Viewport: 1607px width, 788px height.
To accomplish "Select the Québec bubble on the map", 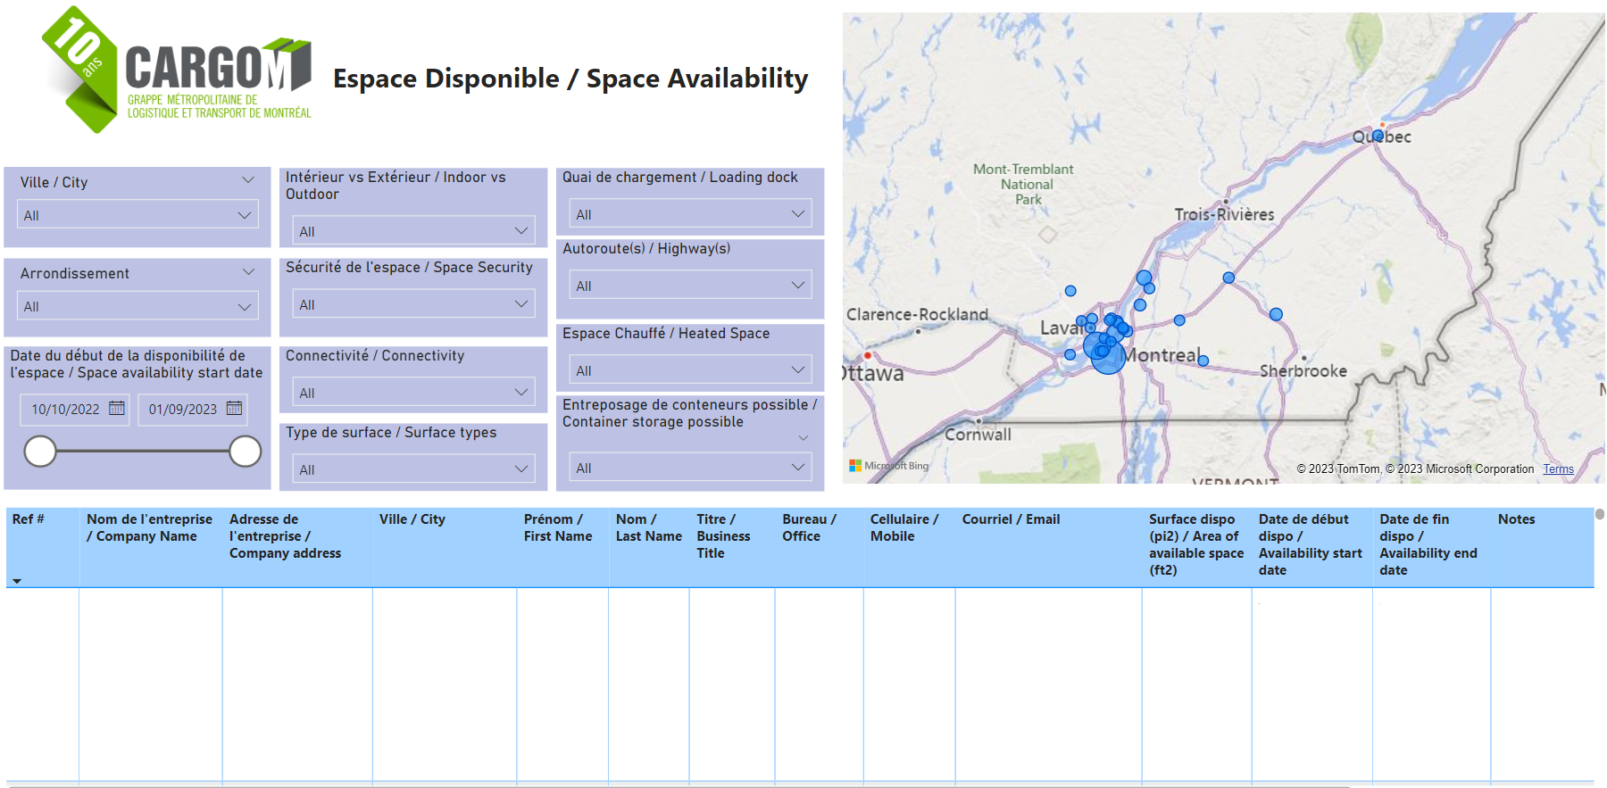I will (x=1378, y=136).
